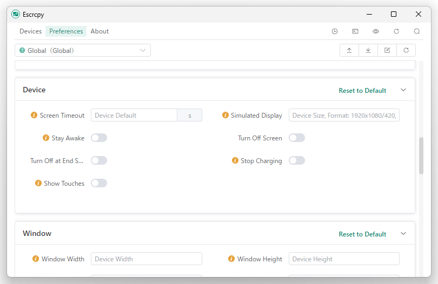Viewport: 438px width, 284px height.
Task: Toggle Turn Off Screen switch
Action: pyautogui.click(x=297, y=138)
